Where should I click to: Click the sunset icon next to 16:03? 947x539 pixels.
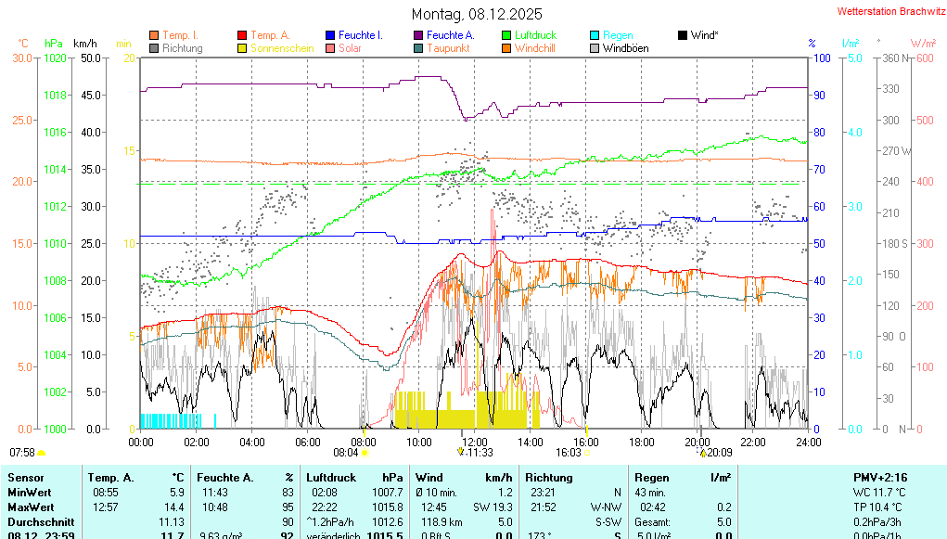coord(587,453)
